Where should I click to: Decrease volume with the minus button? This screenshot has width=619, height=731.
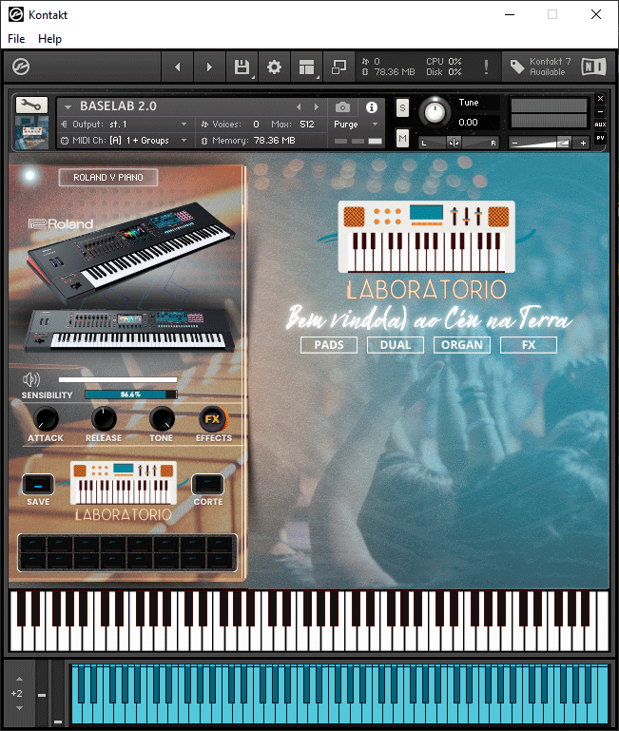click(515, 143)
